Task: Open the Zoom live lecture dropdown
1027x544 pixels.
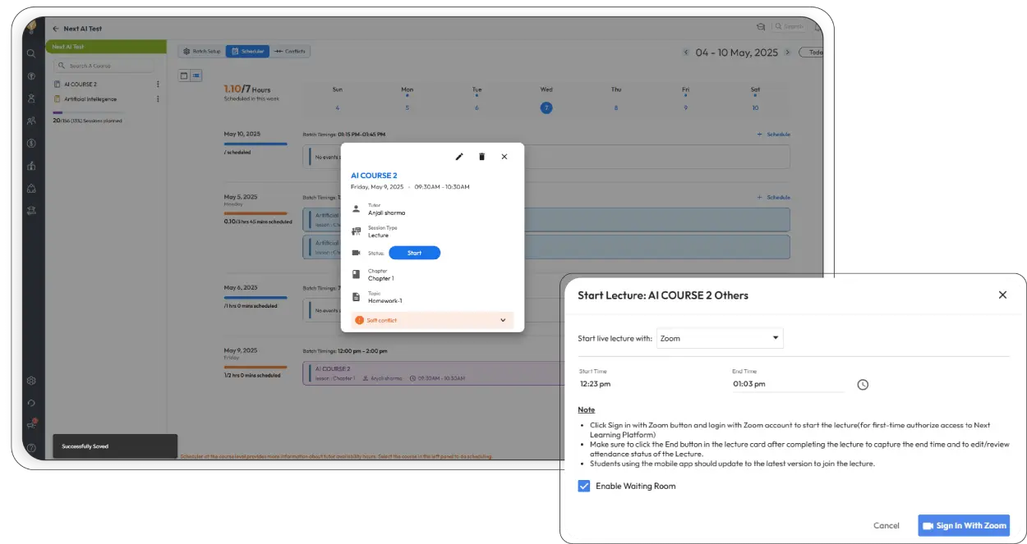Action: pos(720,338)
